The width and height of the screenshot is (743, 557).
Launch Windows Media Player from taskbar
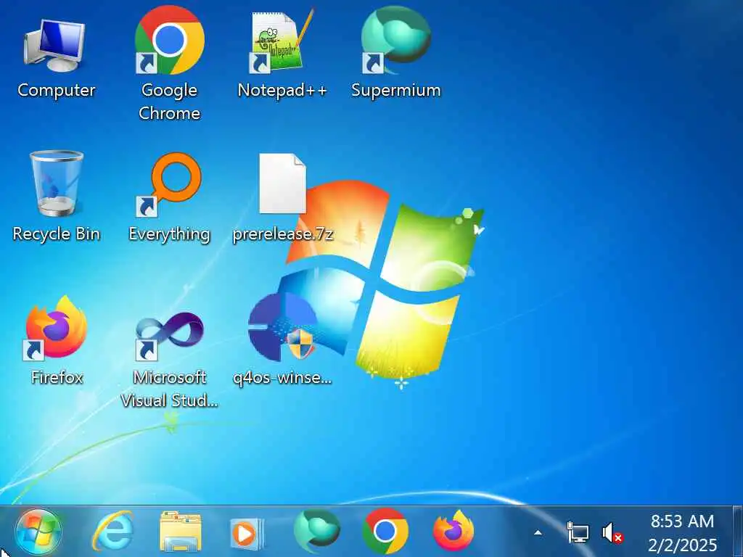coord(247,535)
